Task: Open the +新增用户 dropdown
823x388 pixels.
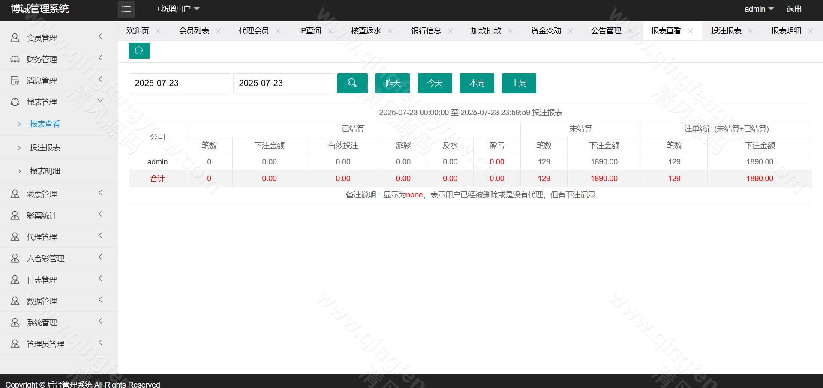Action: click(x=177, y=9)
